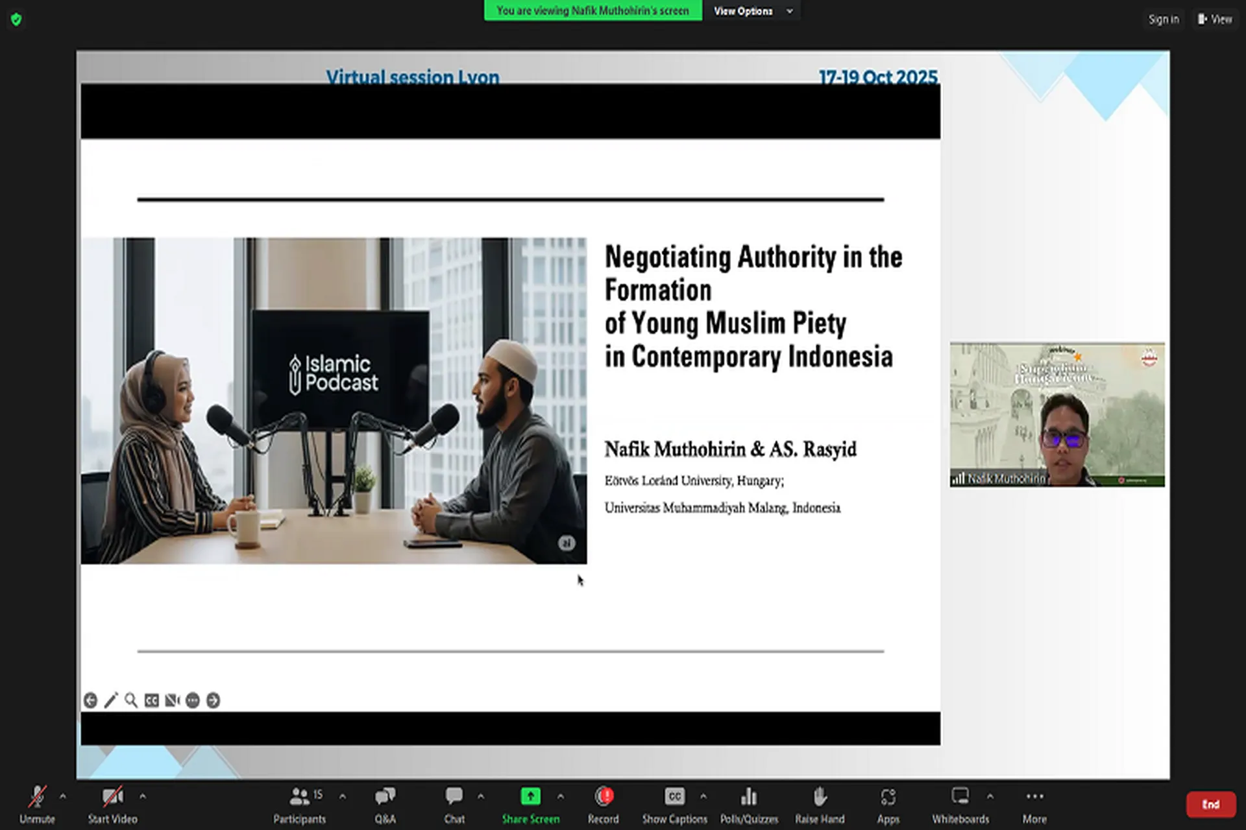Viewport: 1246px width, 830px height.
Task: Click the Sign in link
Action: 1164,19
